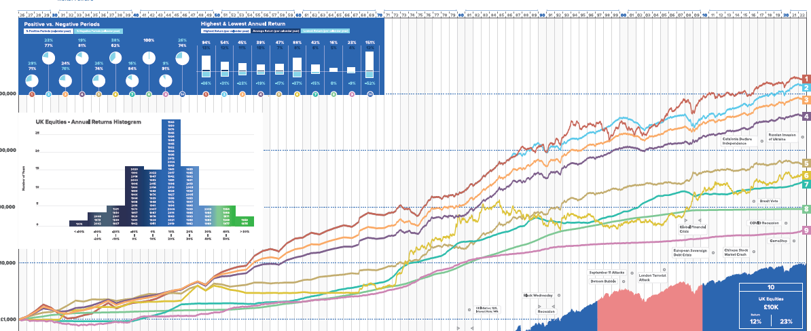This screenshot has width=811, height=331.
Task: Click the pink shaded UK Equities area segment
Action: pyautogui.click(x=649, y=307)
